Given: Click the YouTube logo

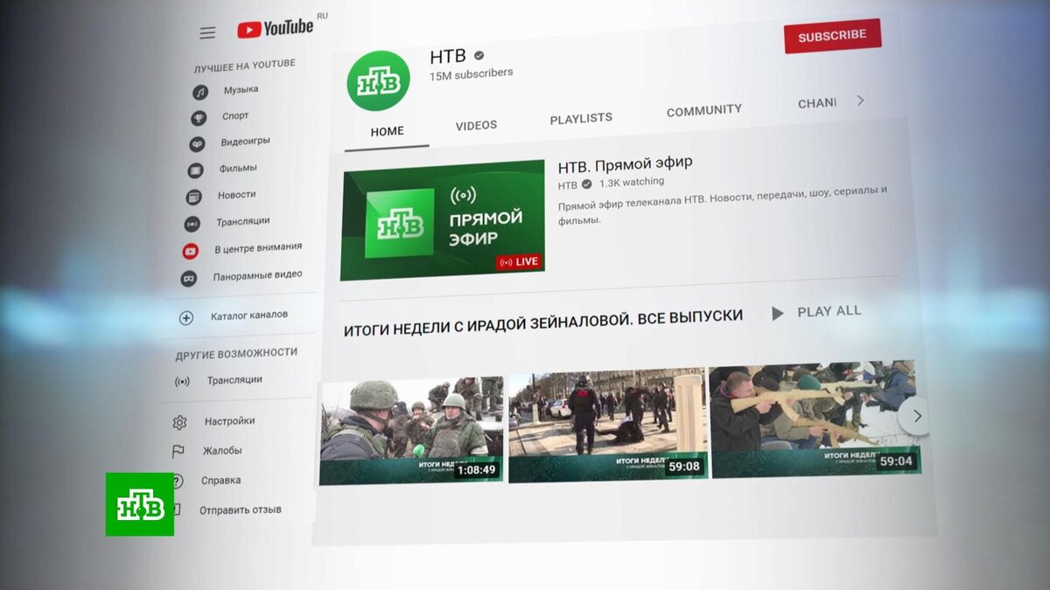Looking at the screenshot, I should 275,28.
